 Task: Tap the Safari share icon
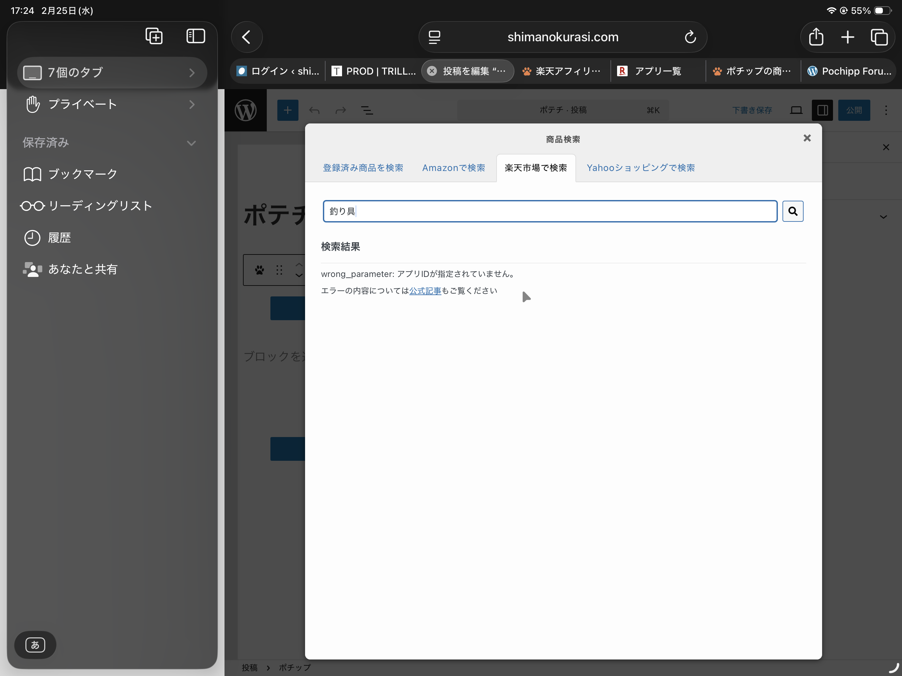pyautogui.click(x=815, y=37)
